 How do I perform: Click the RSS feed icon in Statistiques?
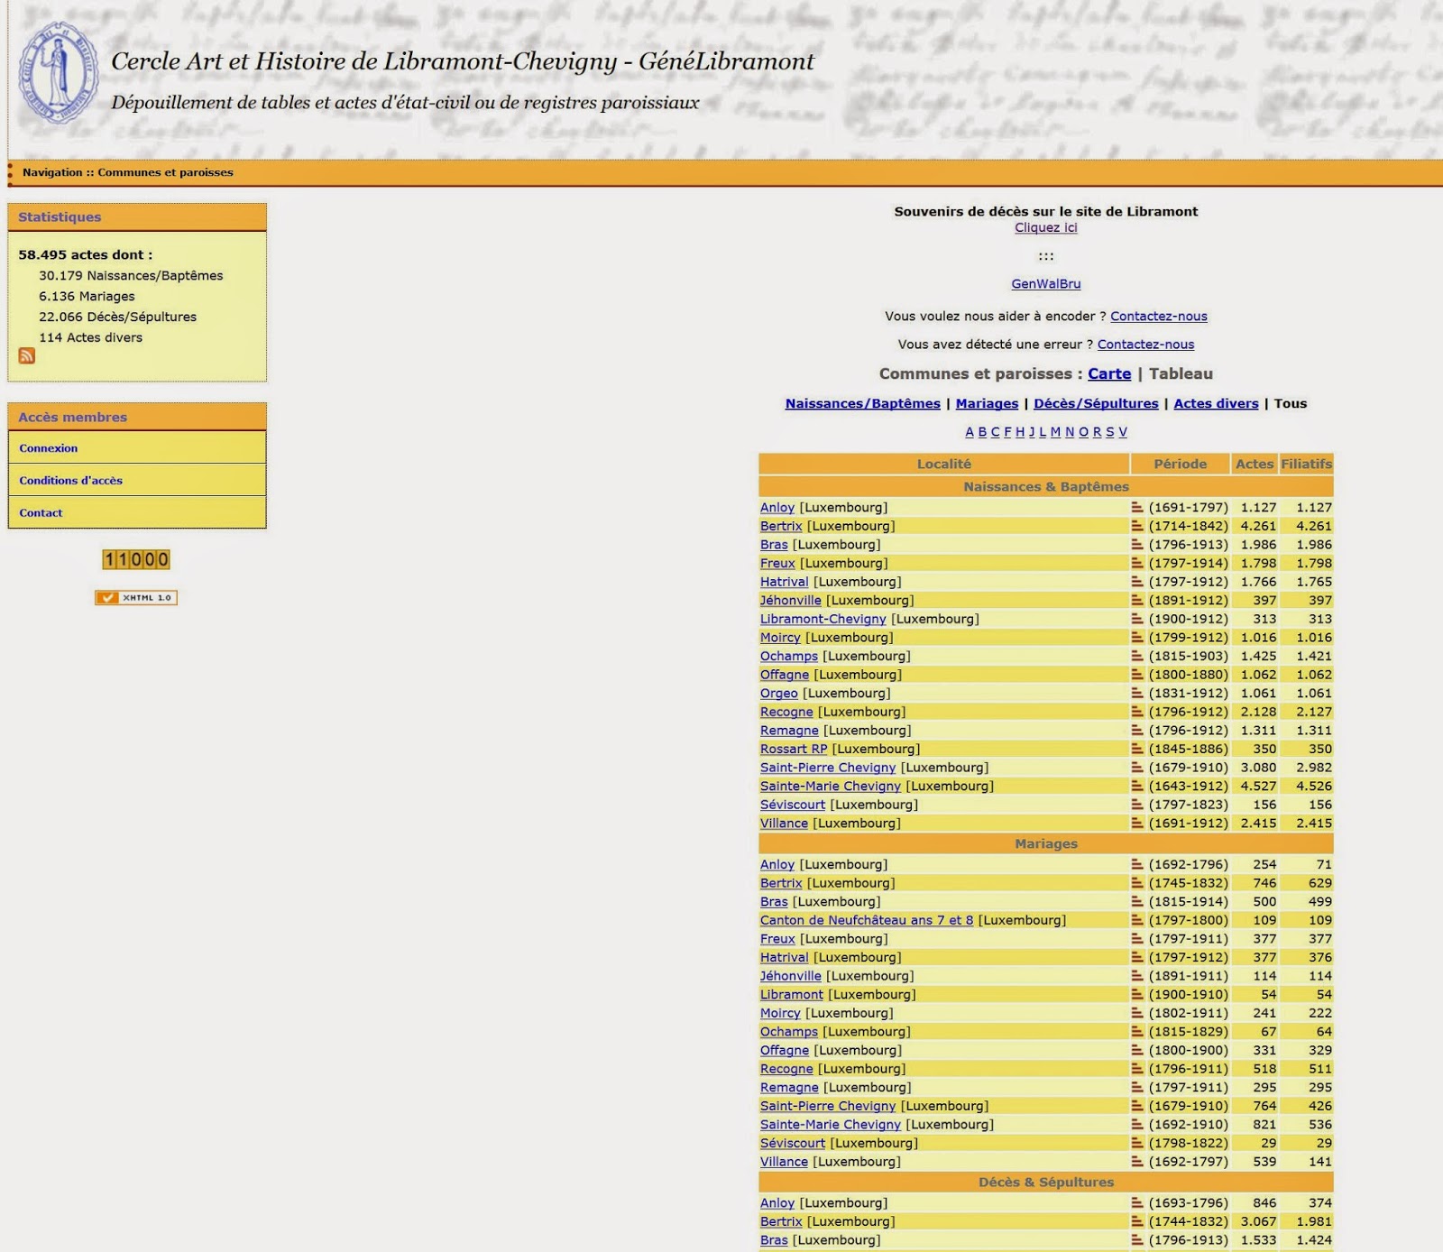[27, 356]
